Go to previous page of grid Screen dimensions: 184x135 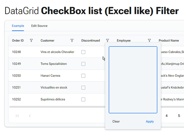coord(30,116)
